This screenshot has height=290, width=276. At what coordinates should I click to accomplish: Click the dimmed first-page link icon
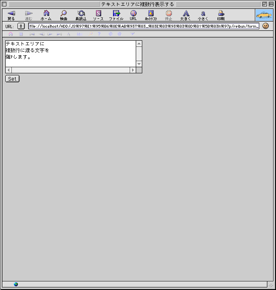coord(32,34)
